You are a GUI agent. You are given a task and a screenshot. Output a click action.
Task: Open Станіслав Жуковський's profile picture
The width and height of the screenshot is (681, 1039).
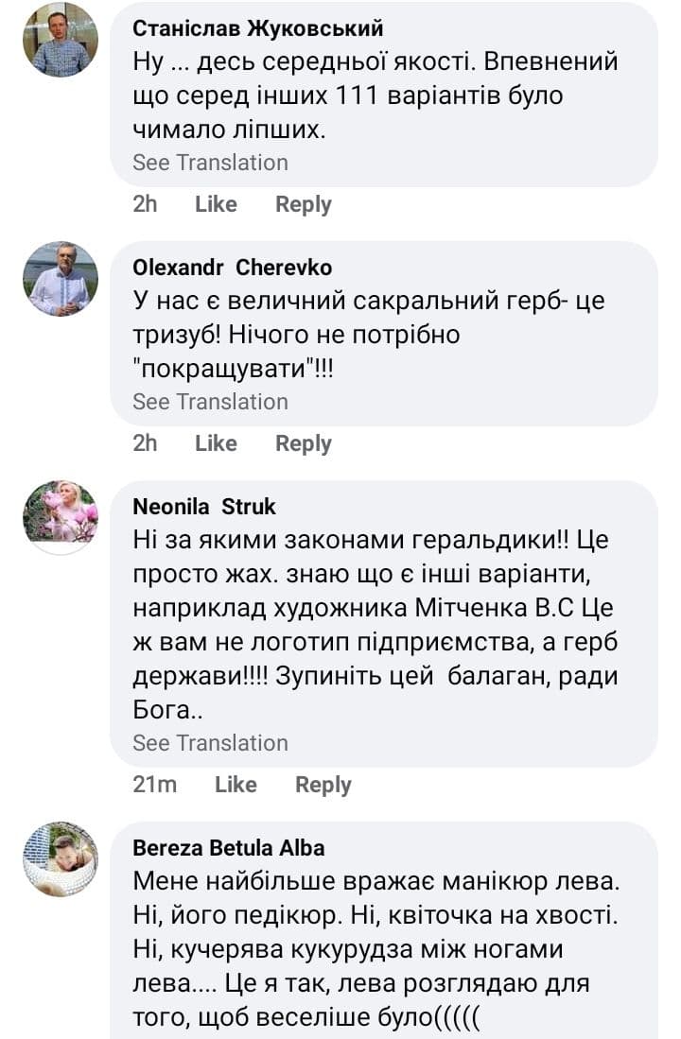click(61, 40)
